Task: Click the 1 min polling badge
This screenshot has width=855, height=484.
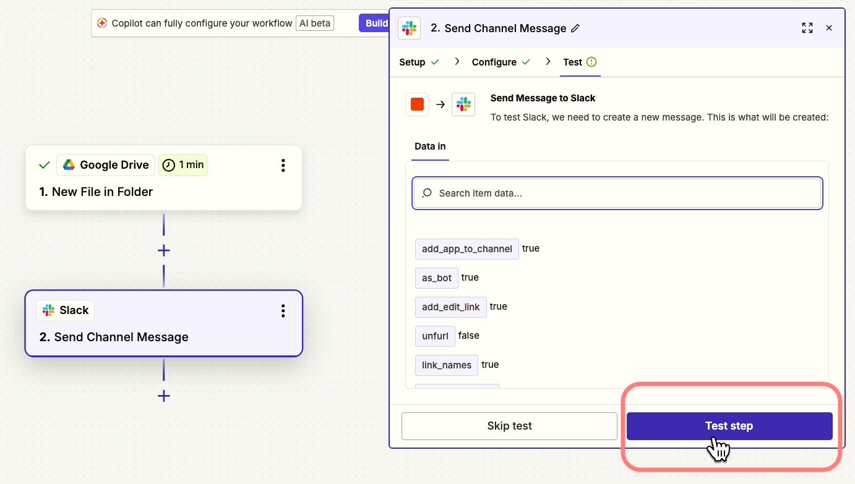Action: click(x=183, y=165)
